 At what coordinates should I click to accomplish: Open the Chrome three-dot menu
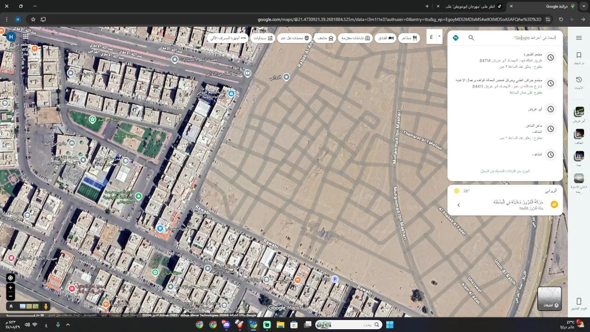click(6, 19)
